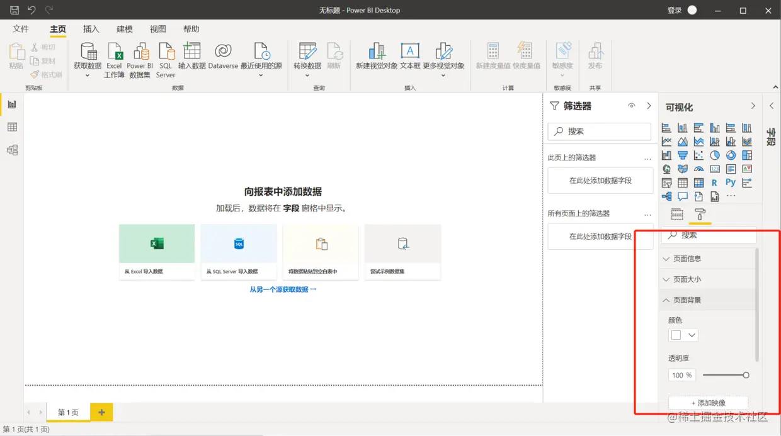This screenshot has width=781, height=436.
Task: Switch to the Modeling (建模) ribbon tab
Action: click(x=125, y=29)
